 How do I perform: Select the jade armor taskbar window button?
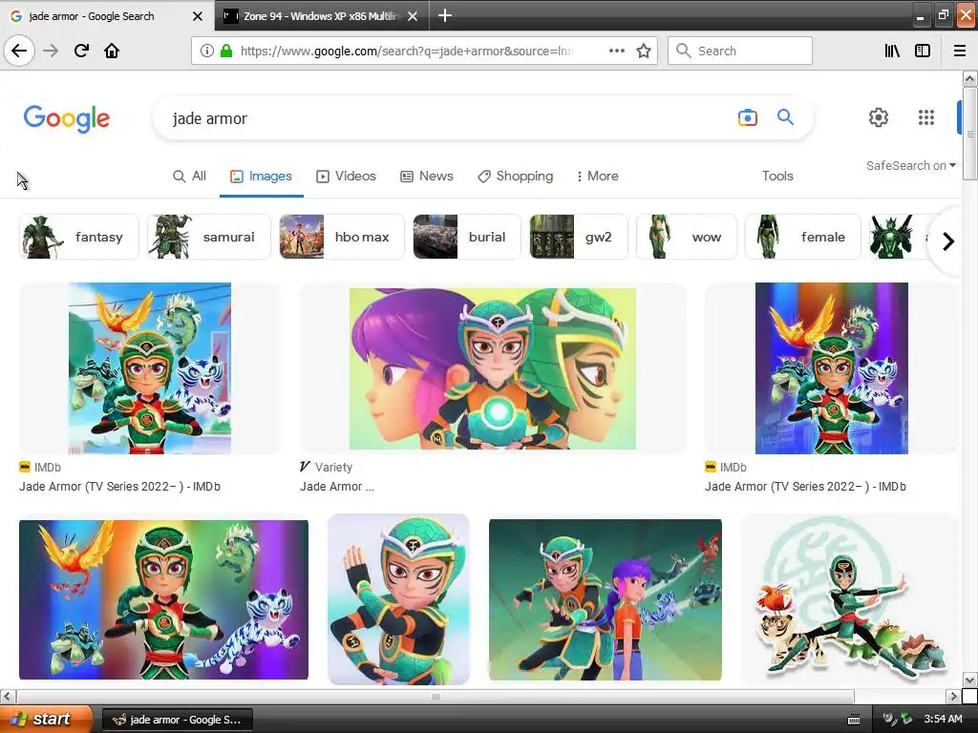click(178, 720)
